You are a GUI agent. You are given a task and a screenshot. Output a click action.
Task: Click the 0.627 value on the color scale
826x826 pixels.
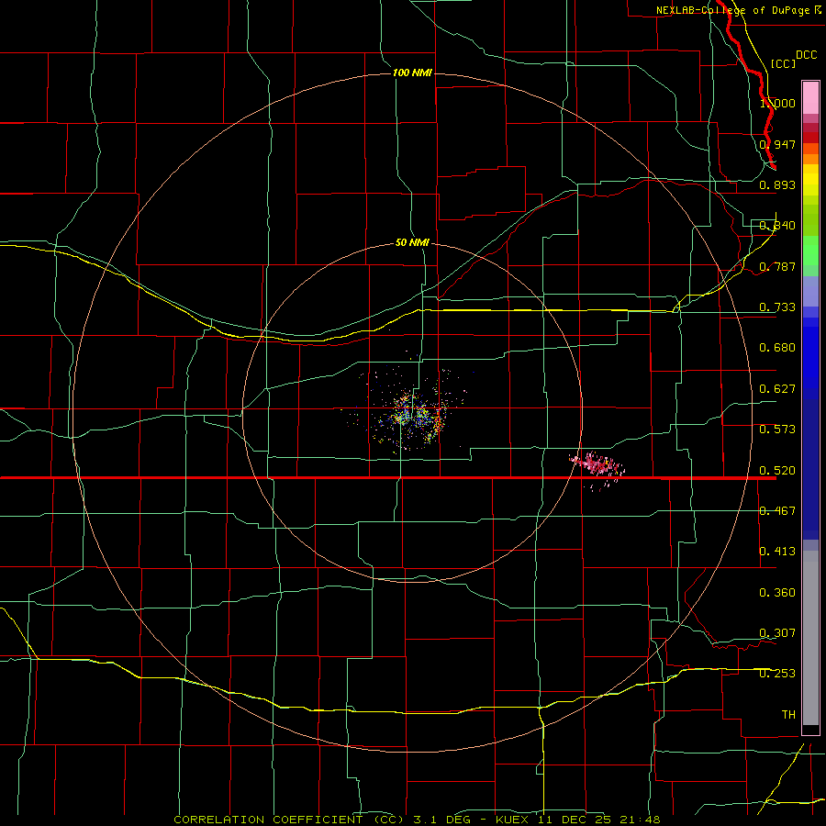tap(777, 389)
